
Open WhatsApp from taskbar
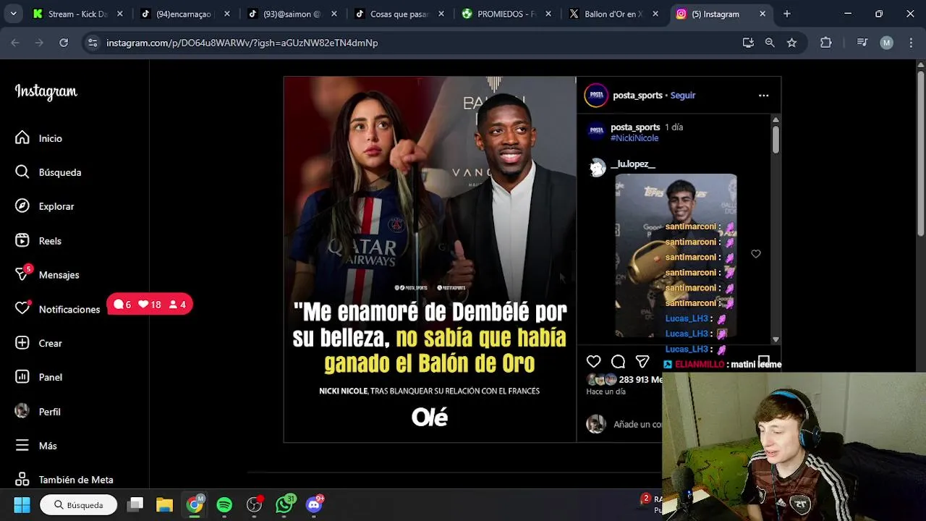pos(284,504)
